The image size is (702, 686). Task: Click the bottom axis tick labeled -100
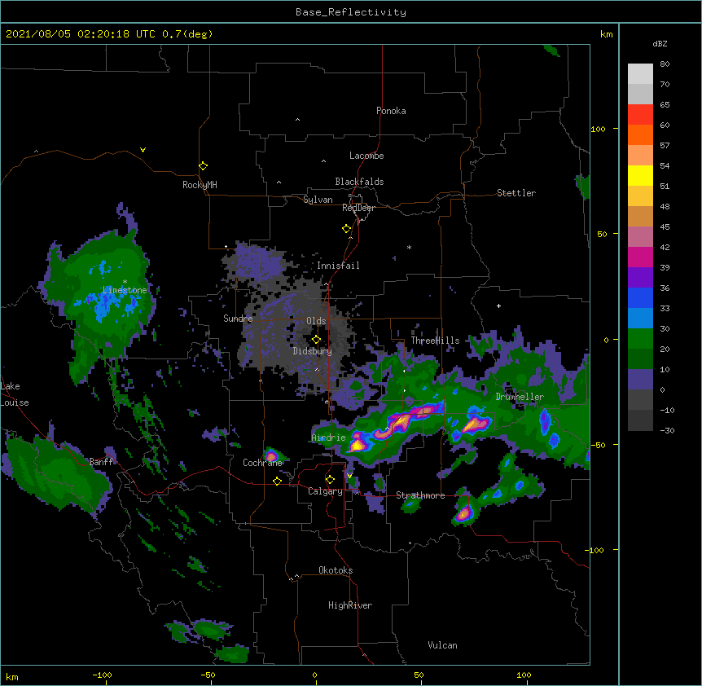coord(103,675)
